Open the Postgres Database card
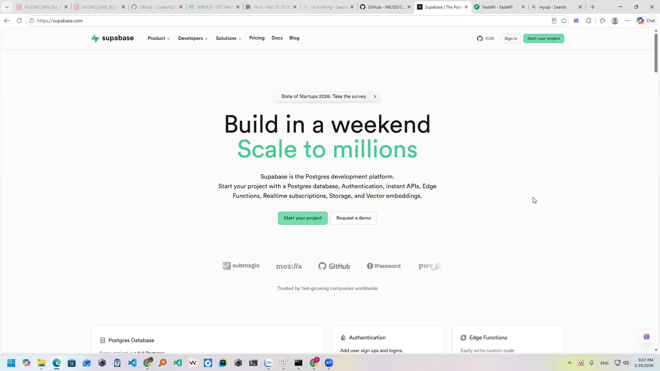660x371 pixels. click(x=207, y=339)
